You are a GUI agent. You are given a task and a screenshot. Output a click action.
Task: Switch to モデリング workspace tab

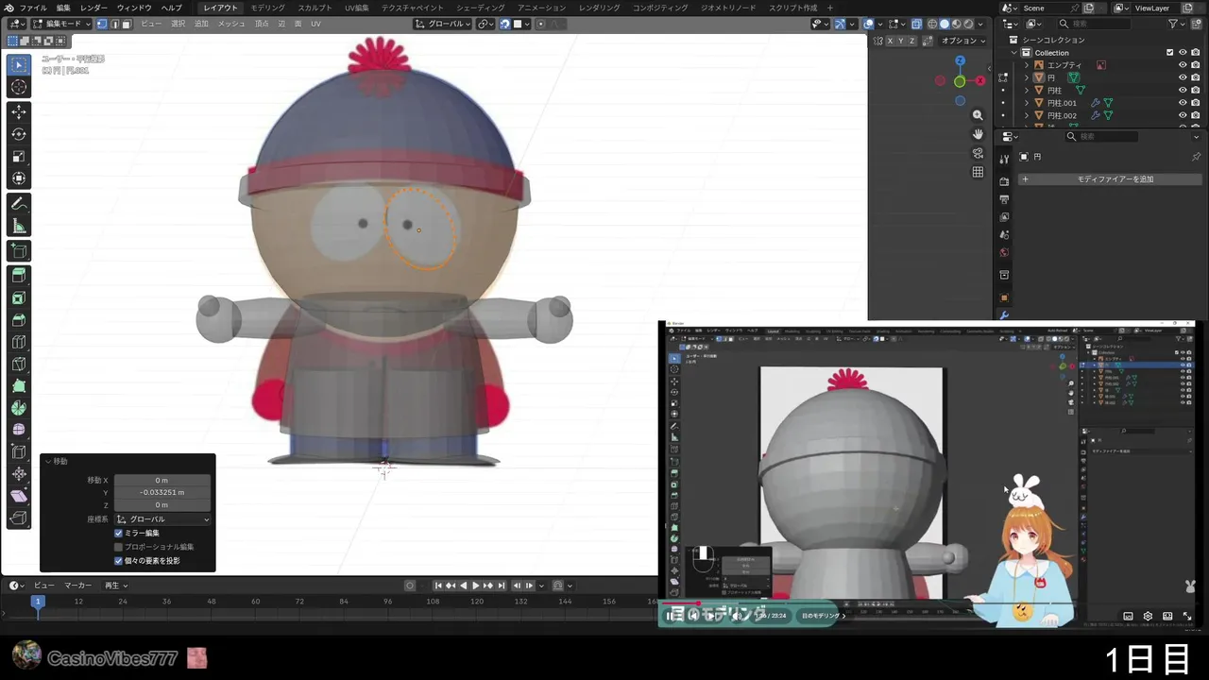tap(267, 8)
